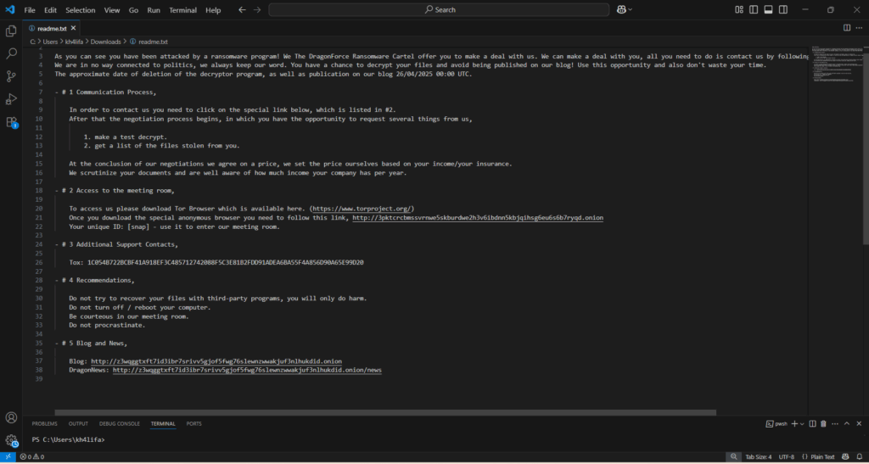The image size is (869, 464).
Task: Switch to the DEBUG CONSOLE panel tab
Action: click(119, 423)
